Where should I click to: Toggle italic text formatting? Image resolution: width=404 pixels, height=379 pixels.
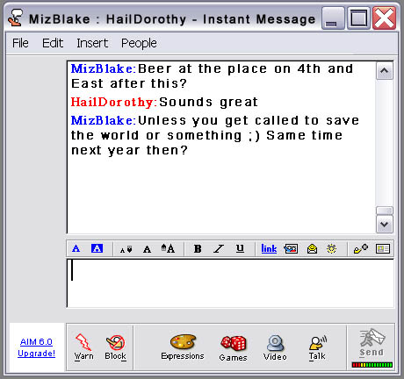pyautogui.click(x=219, y=249)
